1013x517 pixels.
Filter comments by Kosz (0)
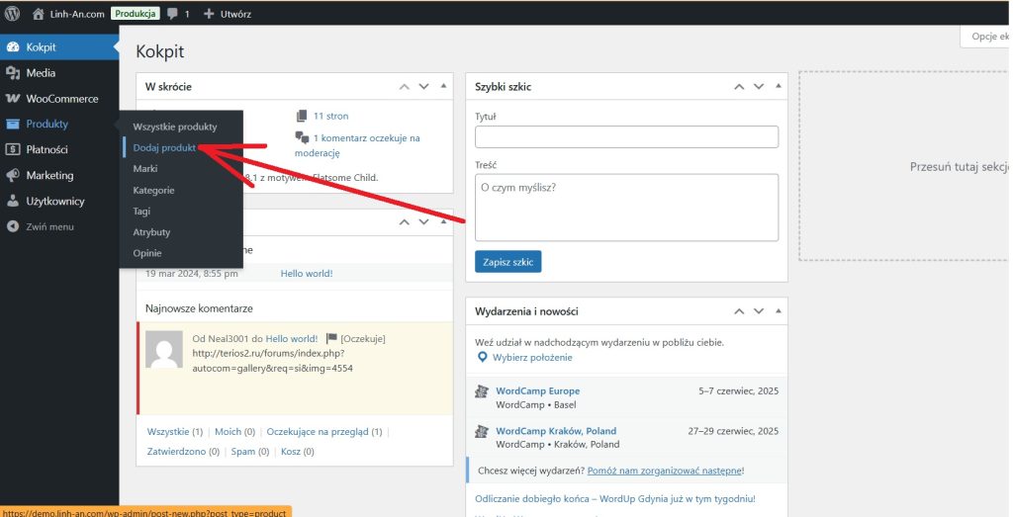coord(297,452)
